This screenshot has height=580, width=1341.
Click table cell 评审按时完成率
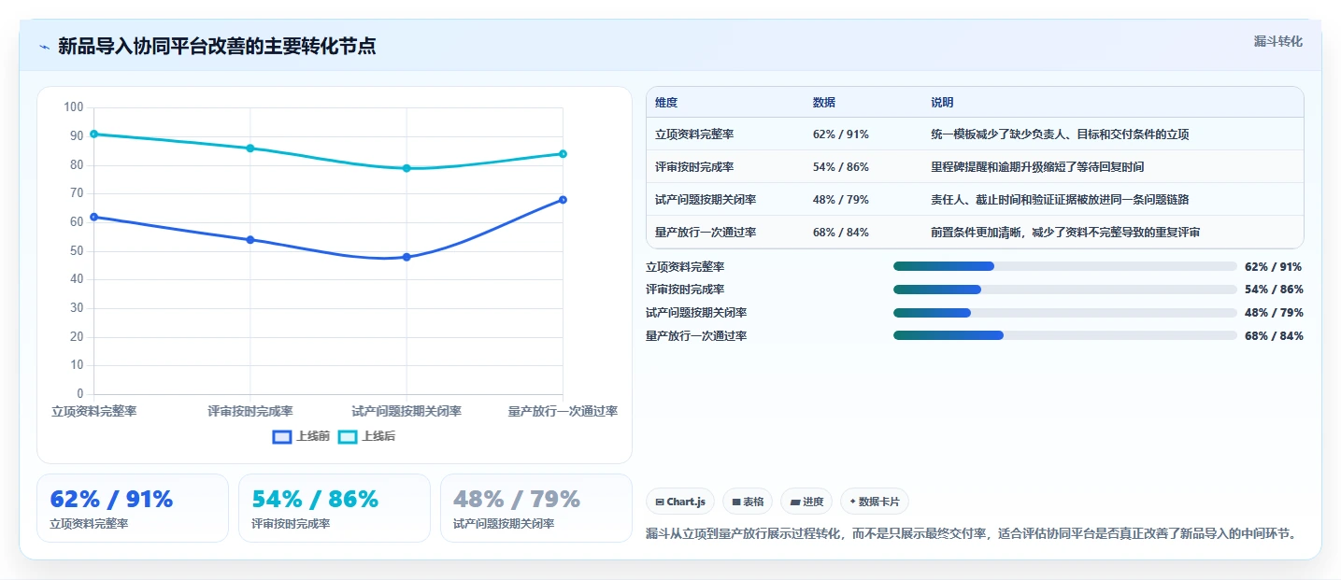pos(694,166)
